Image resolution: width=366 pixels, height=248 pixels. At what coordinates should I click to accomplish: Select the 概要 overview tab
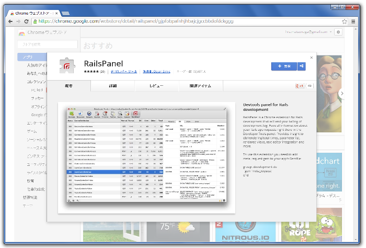click(x=68, y=86)
